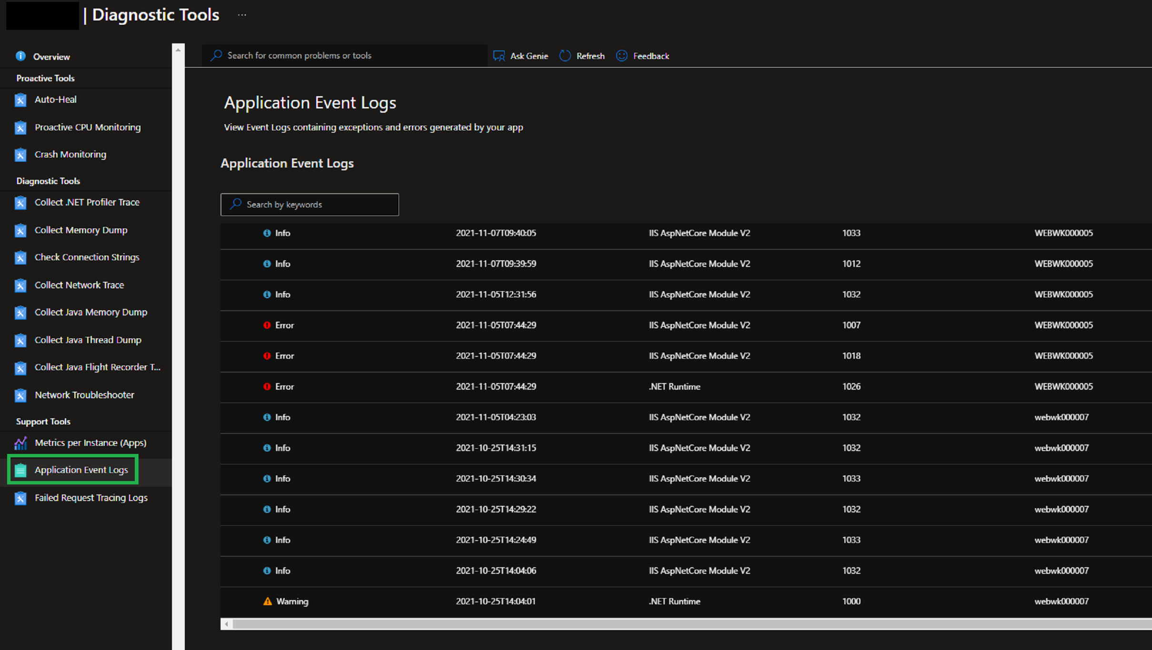This screenshot has height=650, width=1152.
Task: Select the 2021-10-25T14:29:22 log row
Action: 686,509
